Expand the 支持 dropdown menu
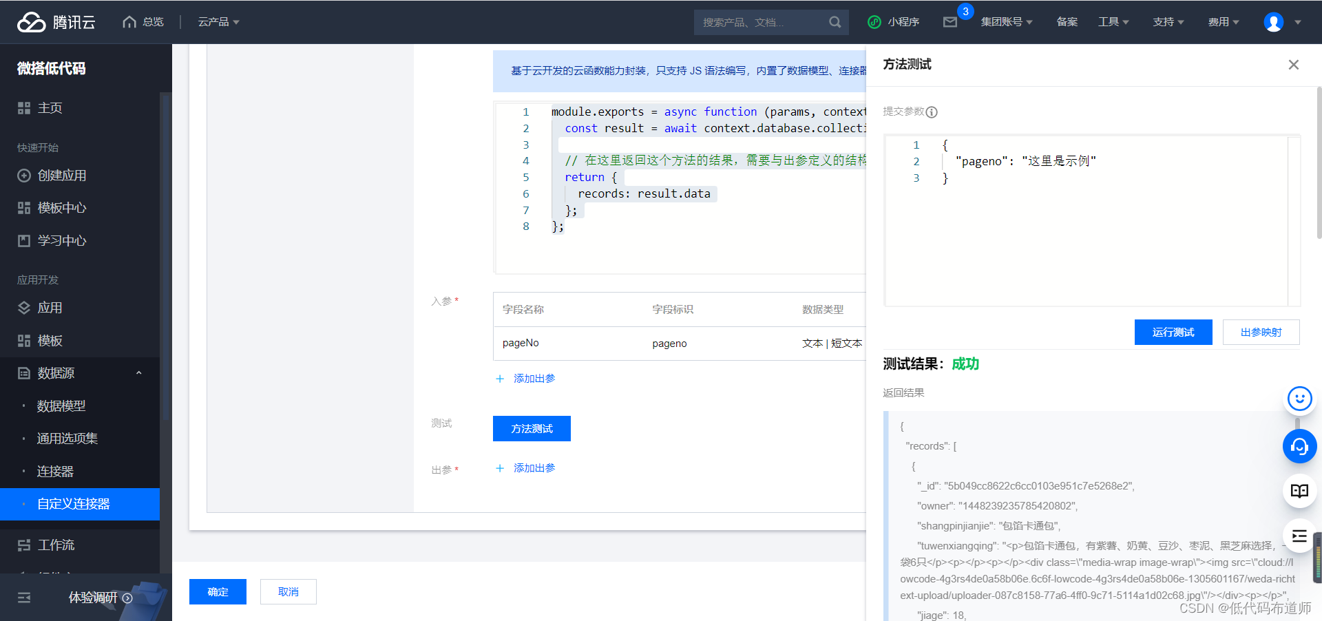The image size is (1322, 621). (1168, 22)
